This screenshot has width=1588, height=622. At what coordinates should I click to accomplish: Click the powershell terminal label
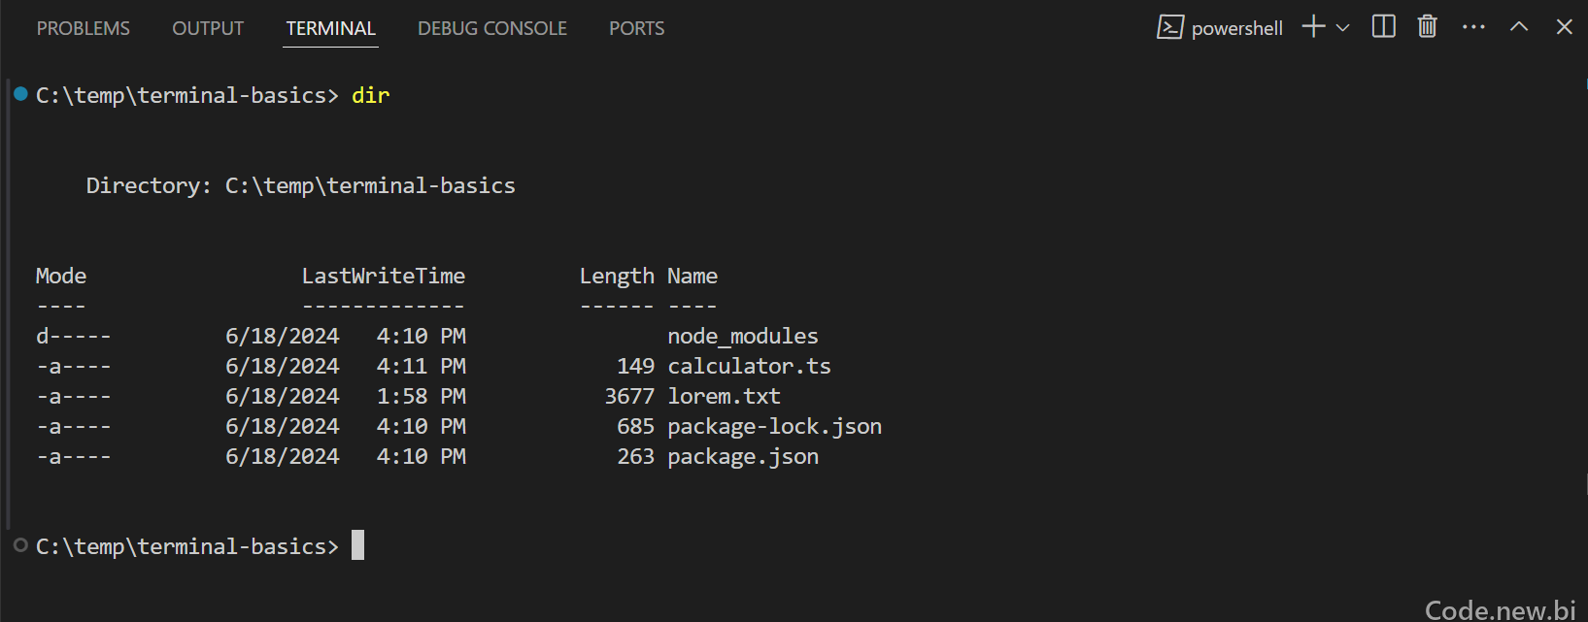(1237, 28)
